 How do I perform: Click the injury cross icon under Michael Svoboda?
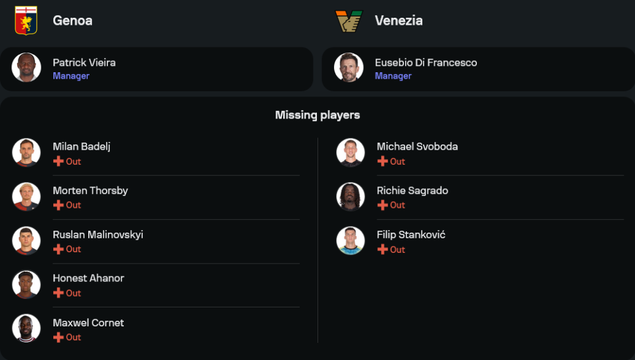click(x=382, y=162)
